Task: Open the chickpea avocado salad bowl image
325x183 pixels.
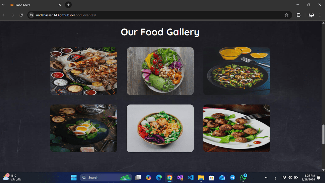Action: 160,71
